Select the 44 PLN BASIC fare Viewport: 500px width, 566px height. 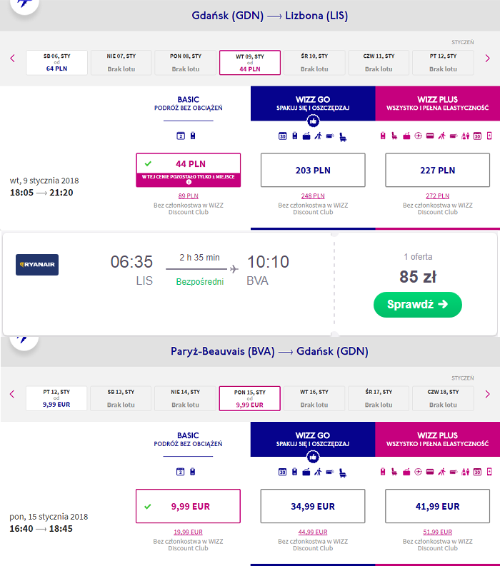point(189,170)
